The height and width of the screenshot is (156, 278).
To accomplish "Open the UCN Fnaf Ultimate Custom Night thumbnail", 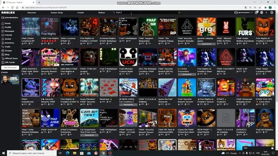I will click(128, 57).
